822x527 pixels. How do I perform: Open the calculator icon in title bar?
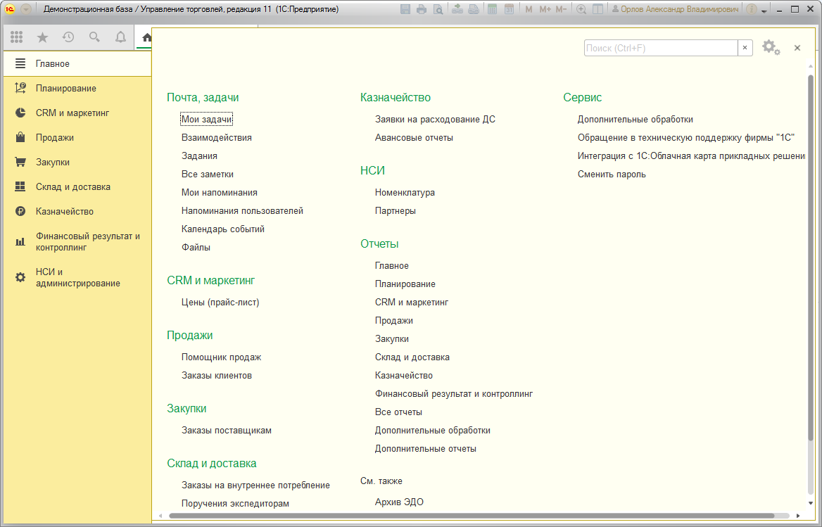[x=492, y=9]
